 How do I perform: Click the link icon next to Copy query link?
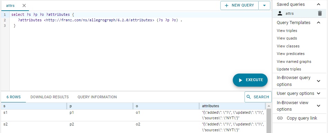[280, 118]
